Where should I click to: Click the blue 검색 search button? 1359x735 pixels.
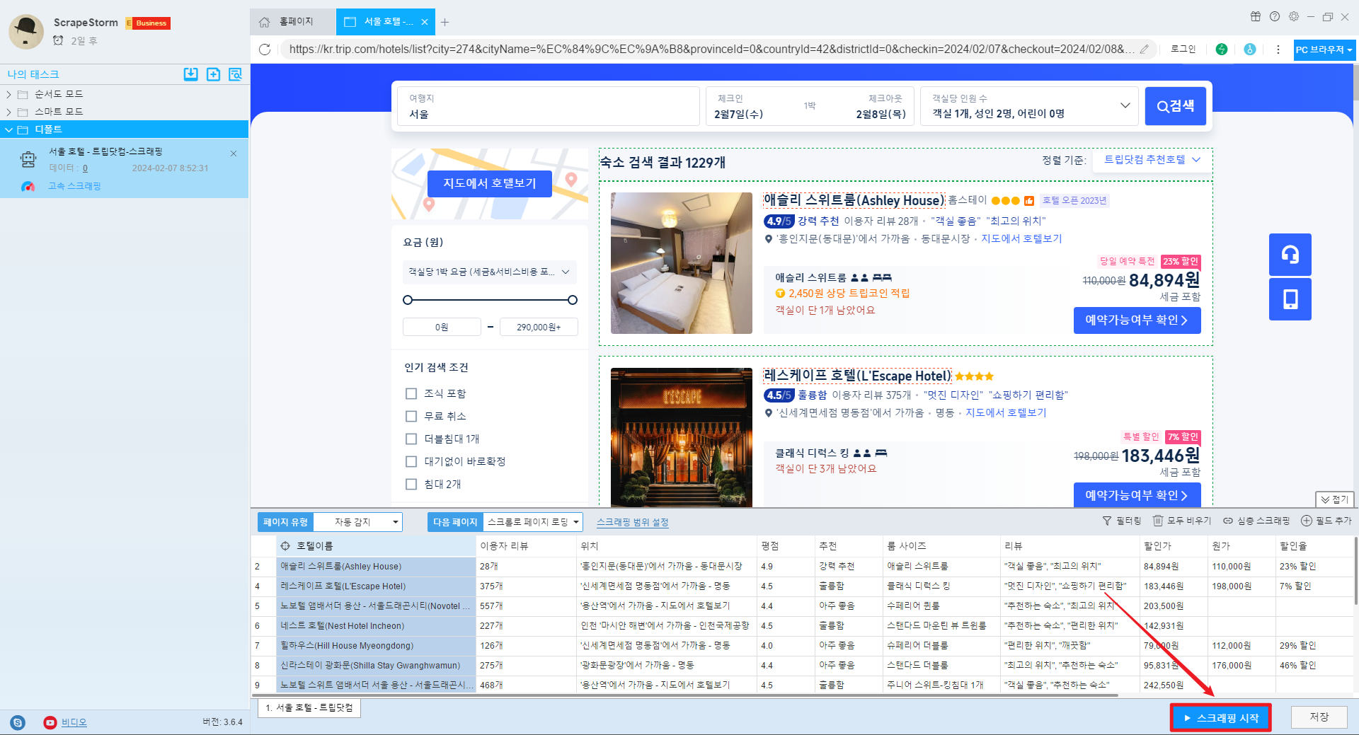1176,106
